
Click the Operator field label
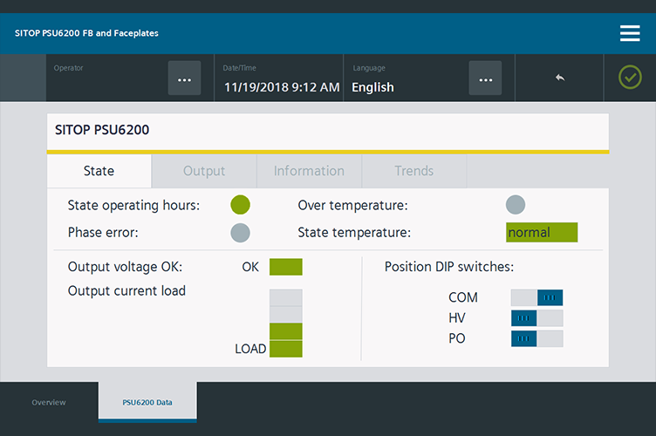click(69, 68)
